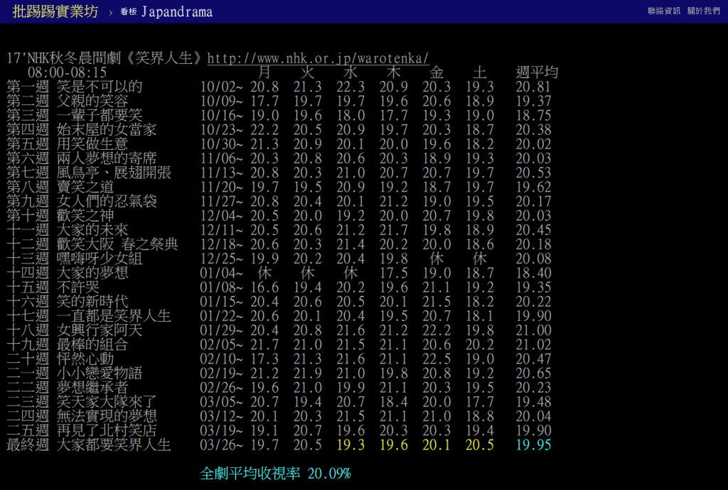Click the week average 20.53
The width and height of the screenshot is (728, 490).
tap(533, 173)
